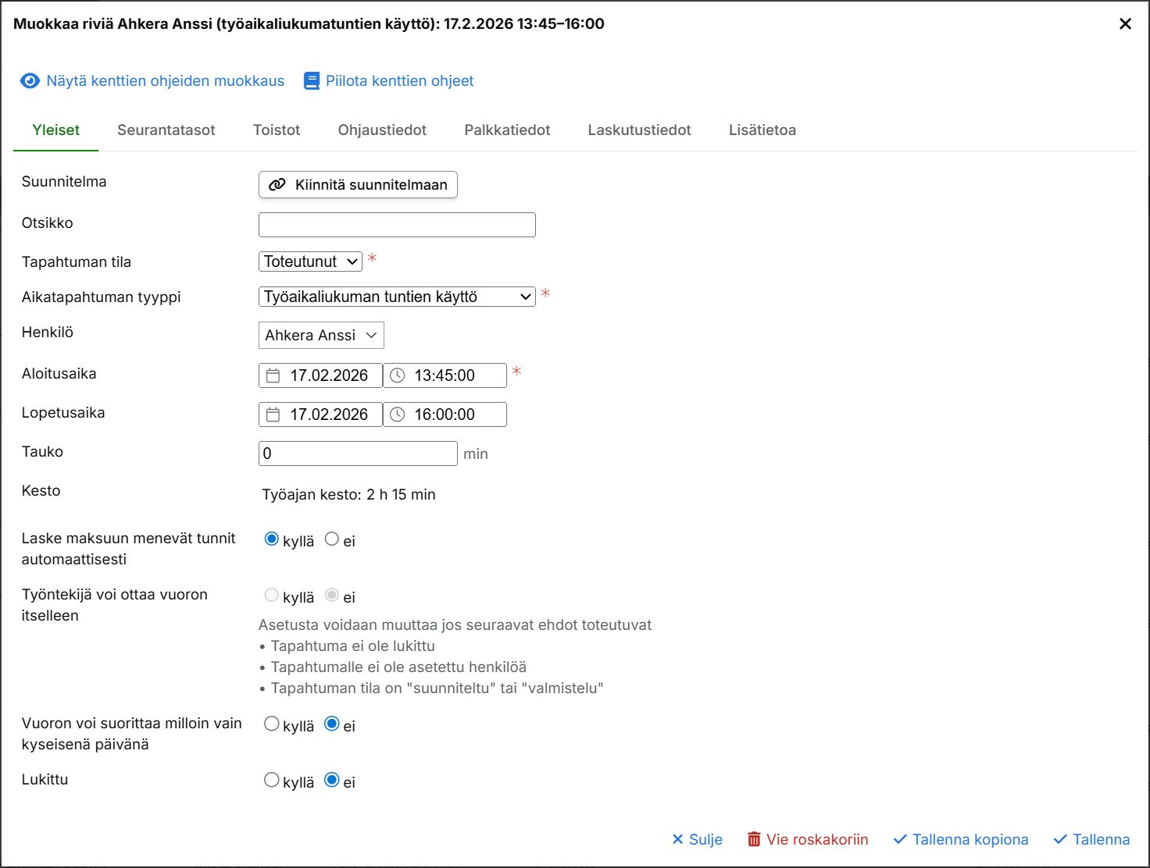This screenshot has width=1150, height=868.
Task: Click the Tauko minutes input field
Action: tap(358, 454)
